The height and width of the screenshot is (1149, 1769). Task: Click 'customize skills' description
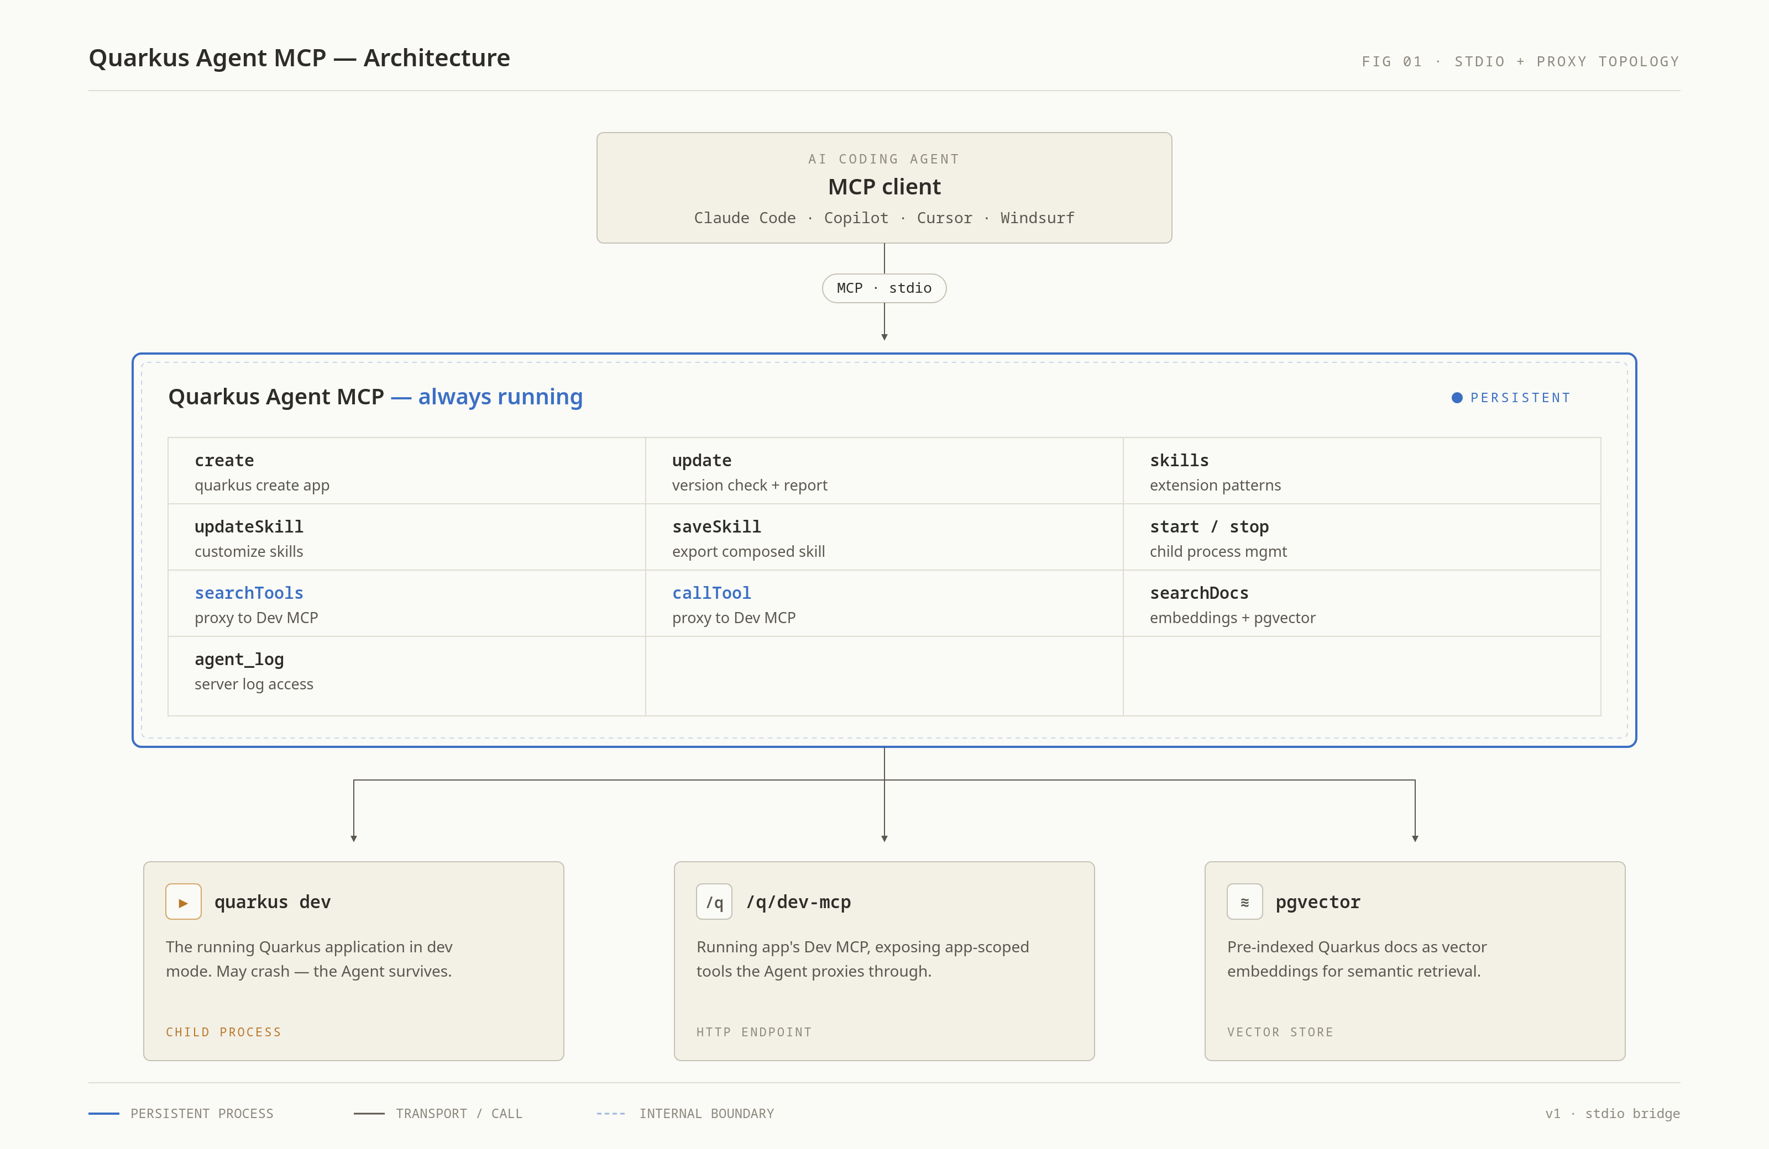point(249,551)
